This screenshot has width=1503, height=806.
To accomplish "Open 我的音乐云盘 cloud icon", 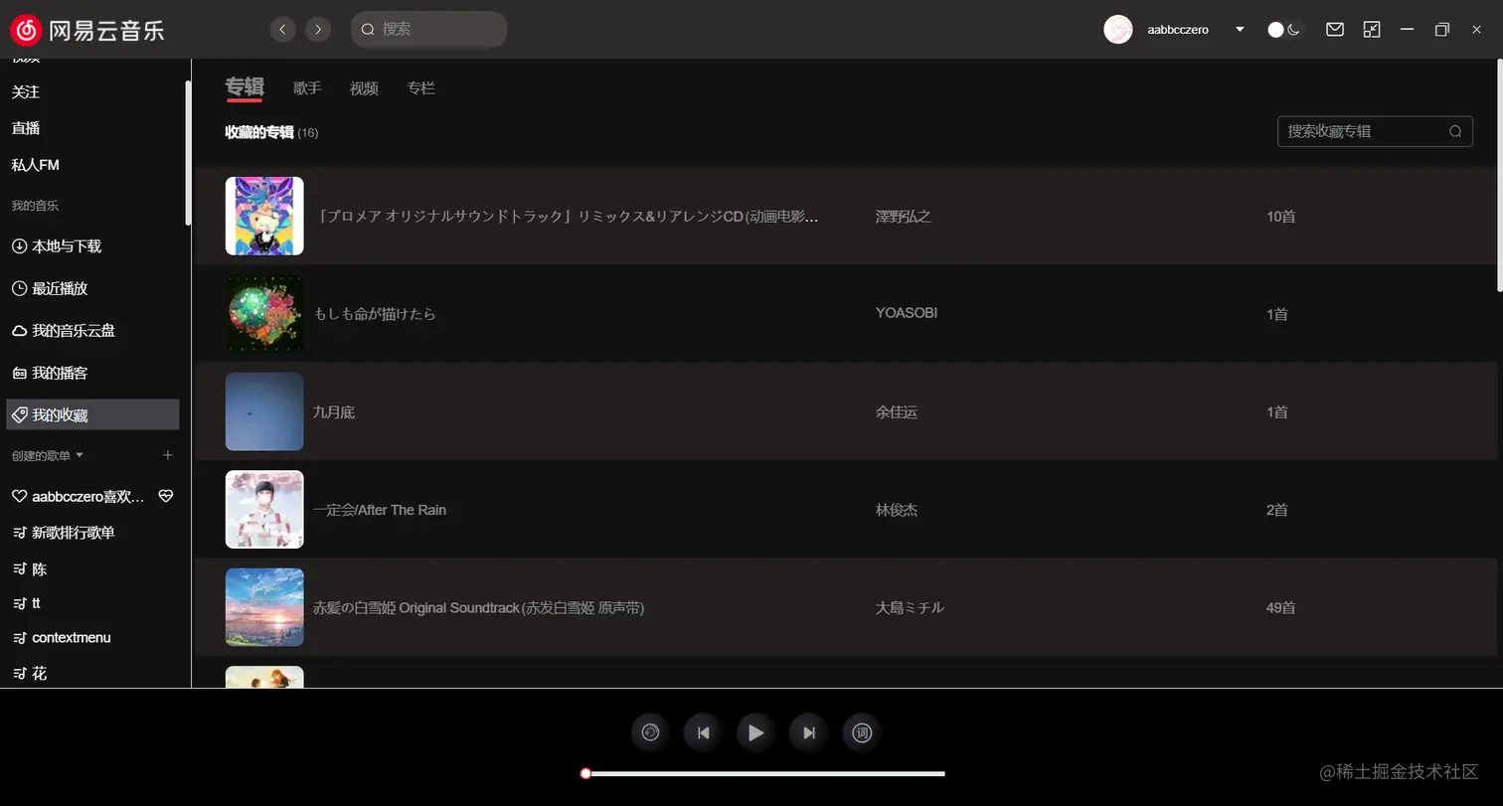I will point(19,330).
